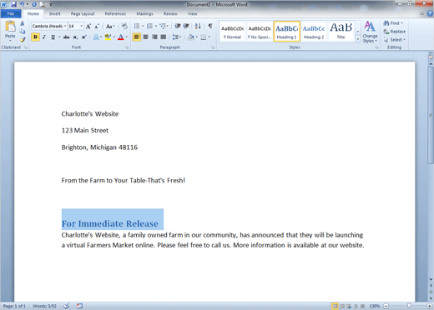434x310 pixels.
Task: Click the macro recording icon in status bar
Action: pyautogui.click(x=79, y=306)
